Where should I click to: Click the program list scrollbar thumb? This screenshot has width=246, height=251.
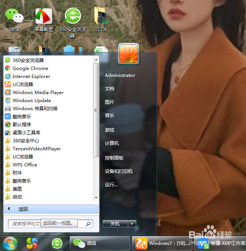coord(96,110)
